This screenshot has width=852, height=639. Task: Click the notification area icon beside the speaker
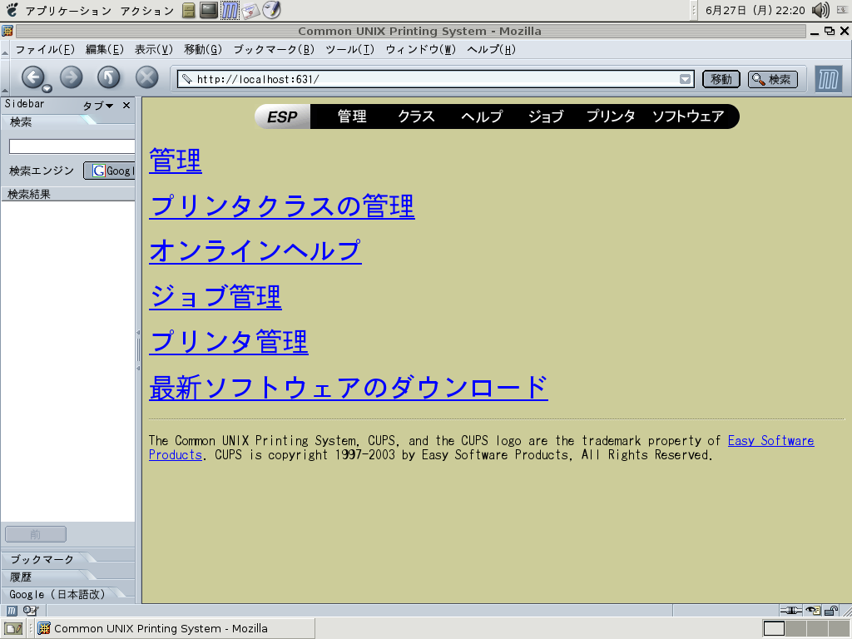(x=842, y=10)
